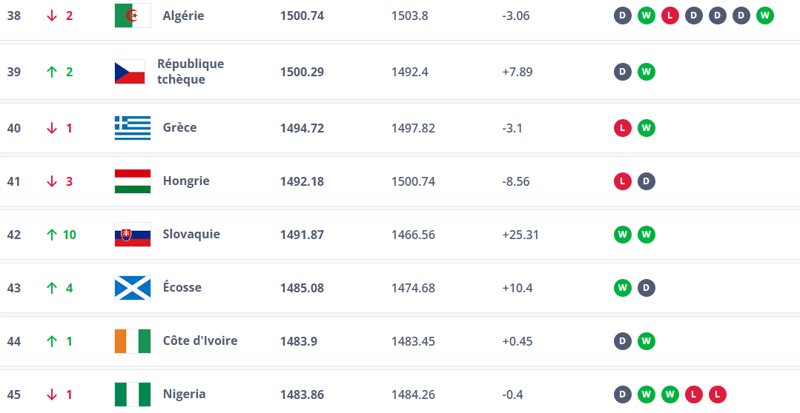This screenshot has width=800, height=413.
Task: Click the red down arrow beside Hongrie
Action: 52,181
